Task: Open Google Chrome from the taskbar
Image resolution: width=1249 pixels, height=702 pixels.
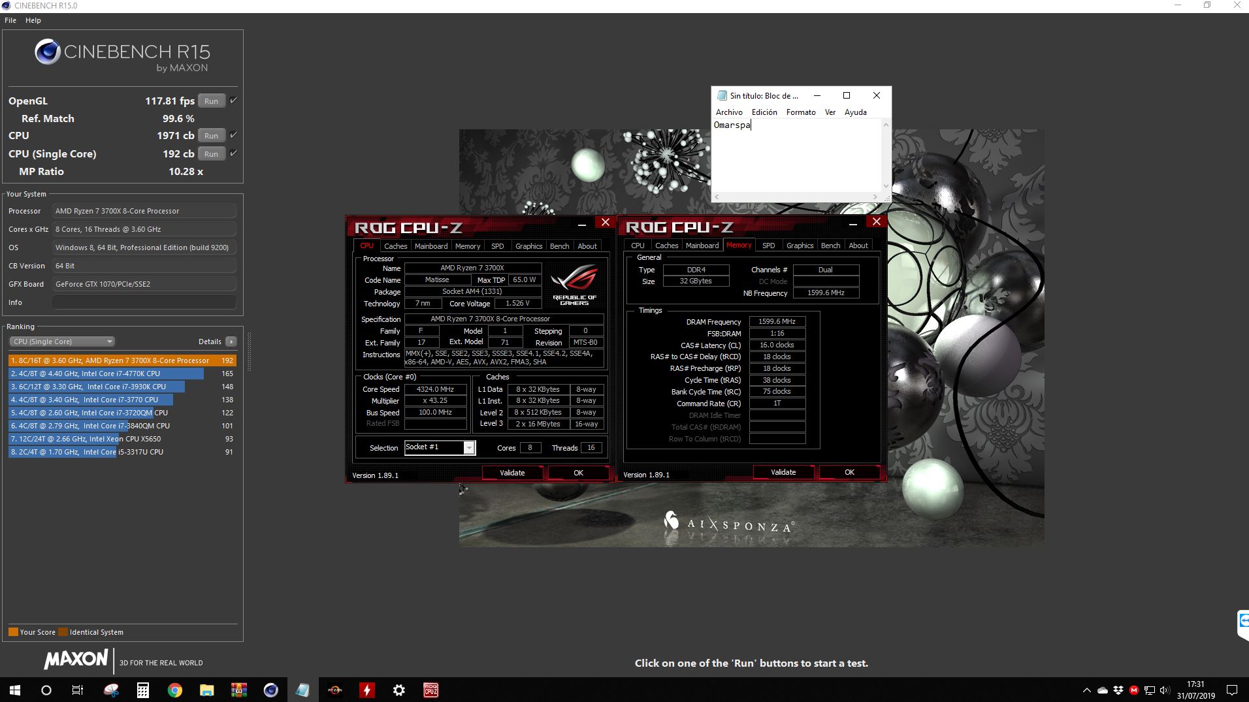Action: click(175, 690)
